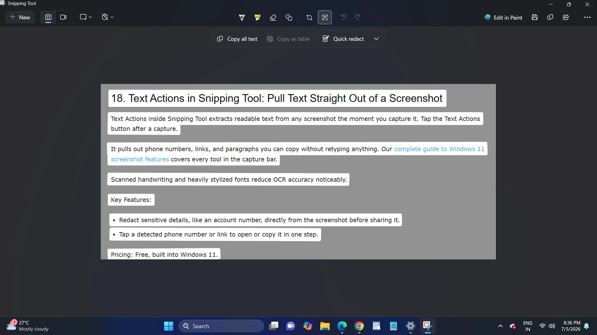The image size is (597, 335).
Task: Open Settings gear from taskbar
Action: 410,326
